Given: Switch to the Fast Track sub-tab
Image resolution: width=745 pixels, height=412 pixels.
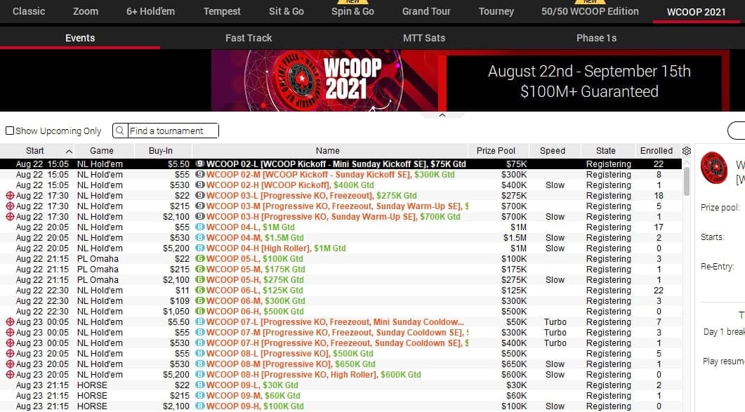Looking at the screenshot, I should 249,38.
